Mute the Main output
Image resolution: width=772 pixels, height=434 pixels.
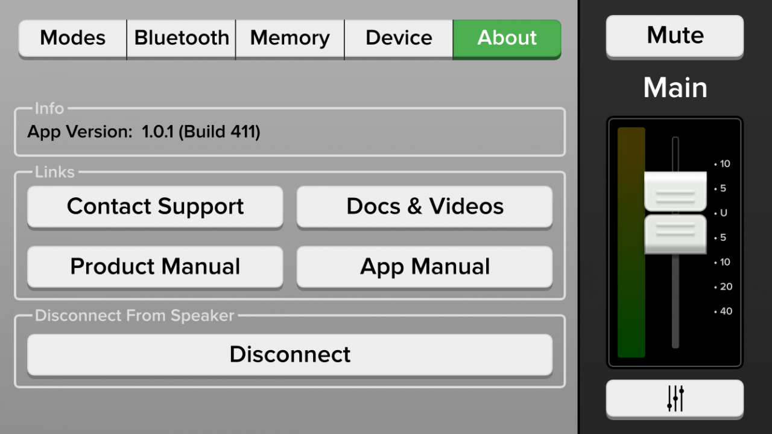tap(675, 36)
